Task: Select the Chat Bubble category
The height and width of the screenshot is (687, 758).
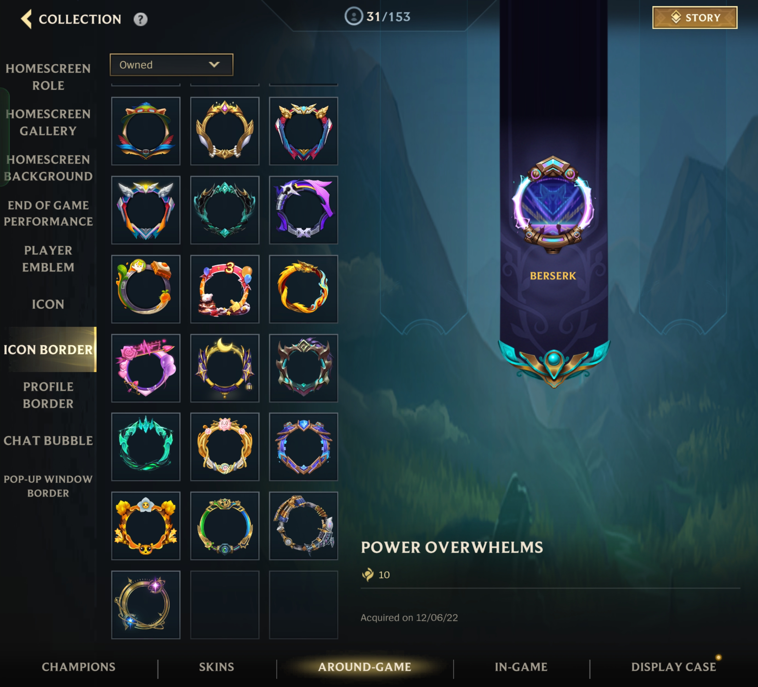Action: coord(48,441)
